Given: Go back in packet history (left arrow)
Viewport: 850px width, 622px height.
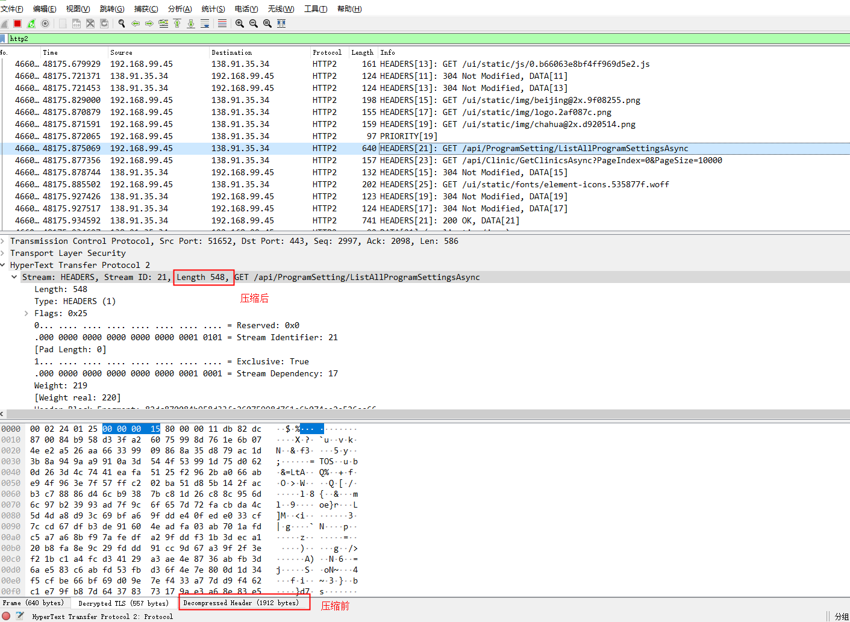Looking at the screenshot, I should 136,23.
